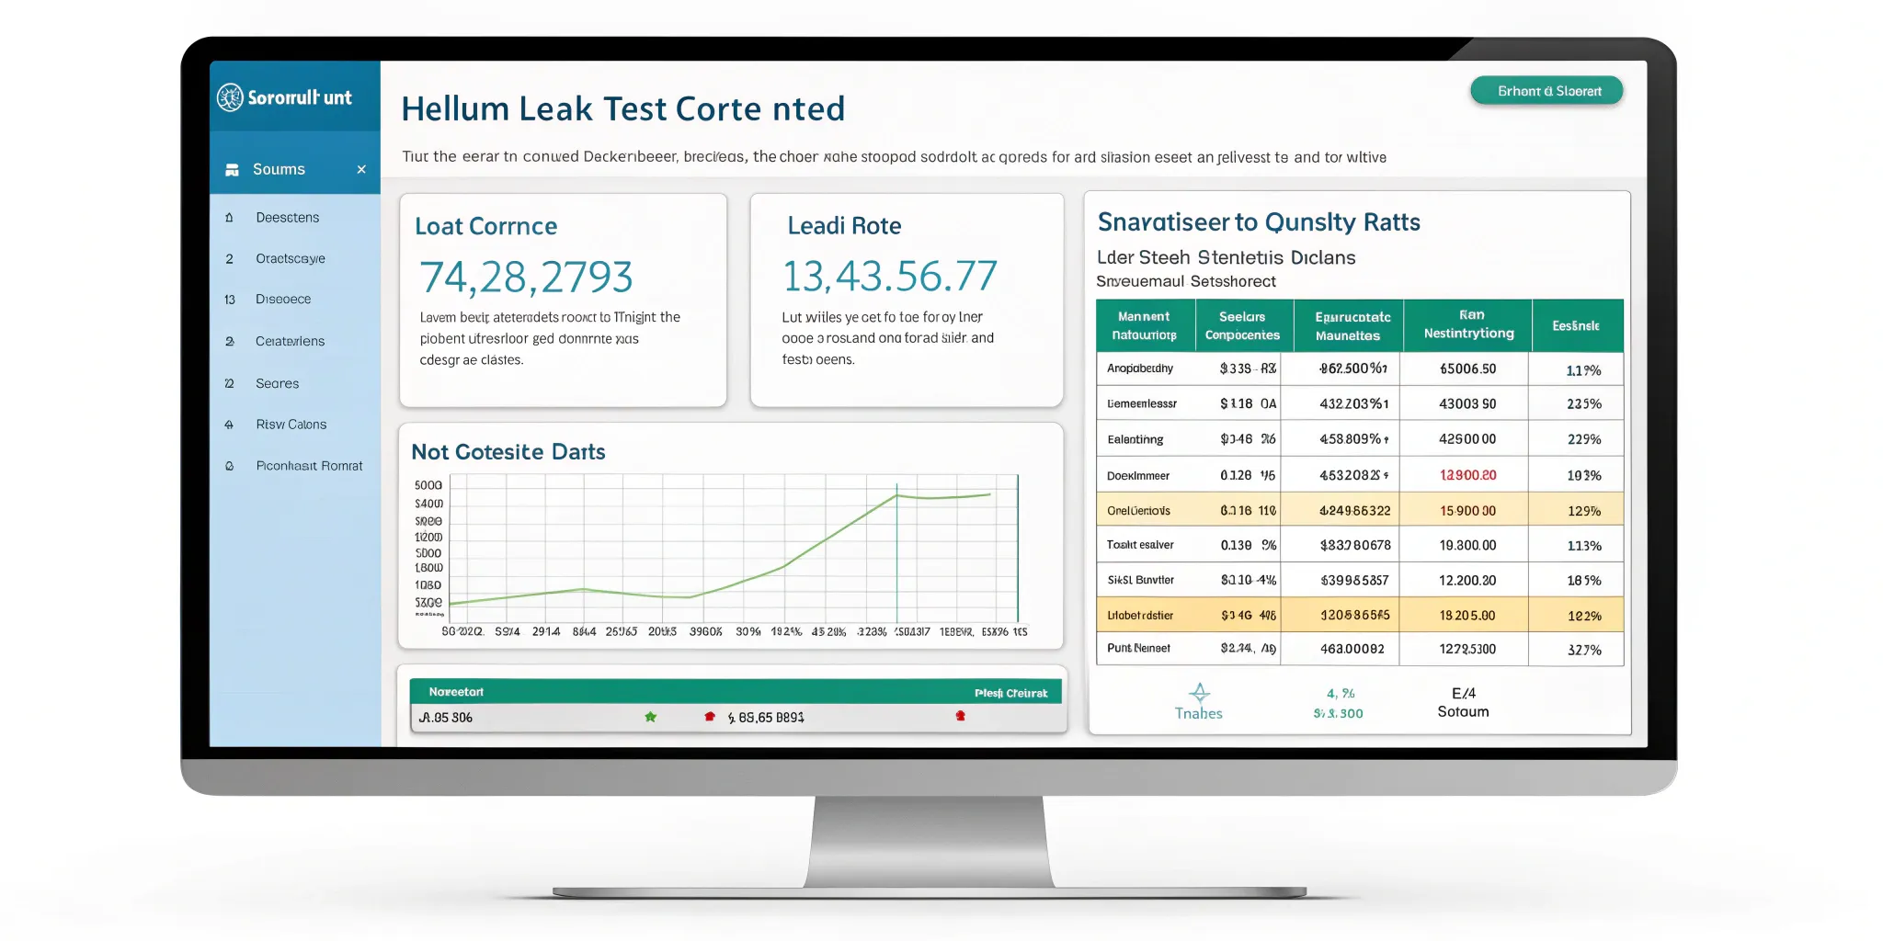1883x941 pixels.
Task: Click the green star in the bottom row
Action: pyautogui.click(x=651, y=717)
